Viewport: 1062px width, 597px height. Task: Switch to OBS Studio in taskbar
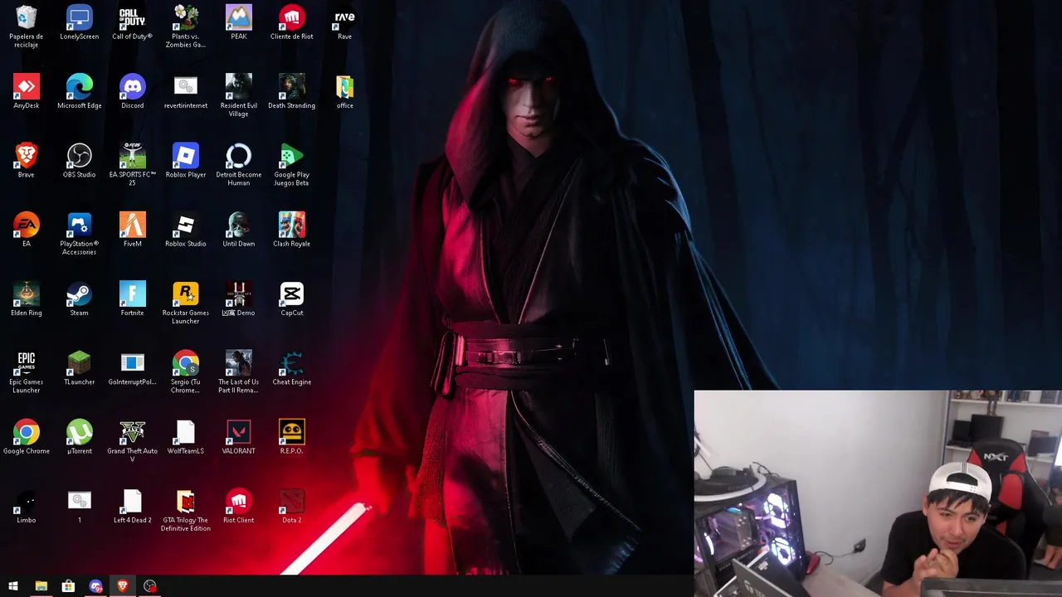click(150, 586)
